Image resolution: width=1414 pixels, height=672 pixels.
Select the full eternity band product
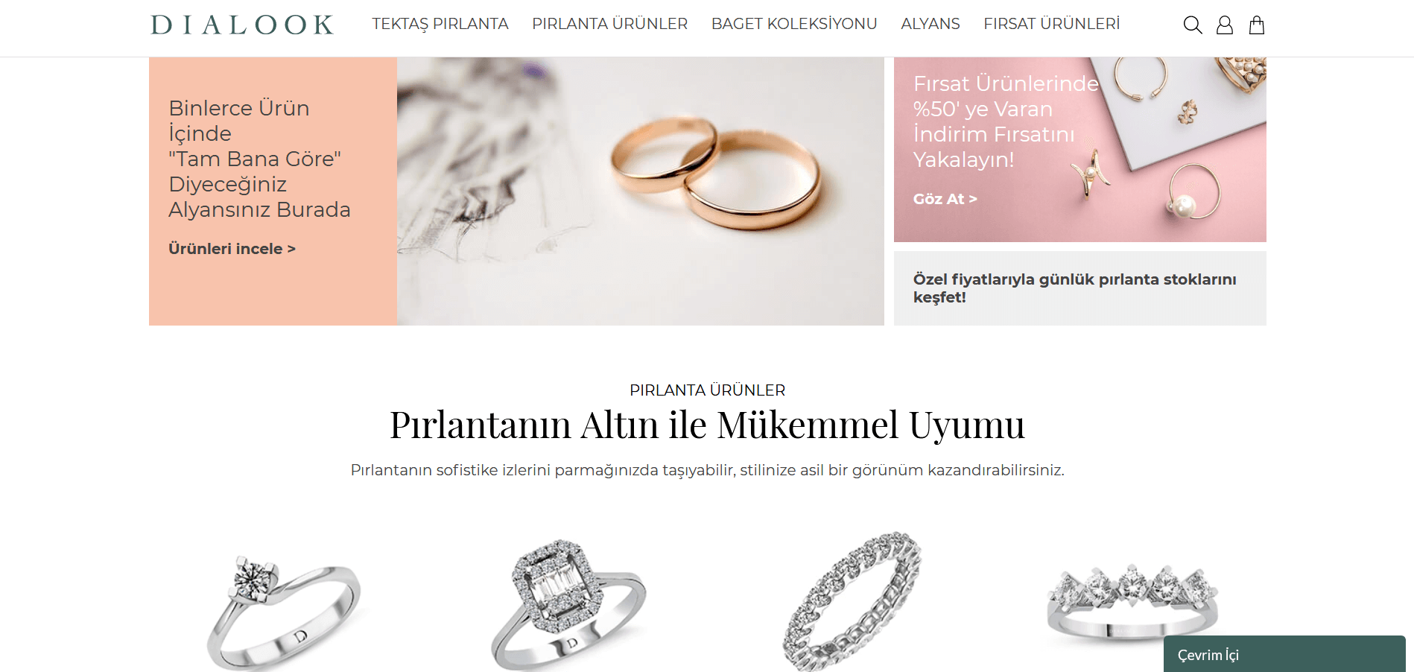pos(852,602)
